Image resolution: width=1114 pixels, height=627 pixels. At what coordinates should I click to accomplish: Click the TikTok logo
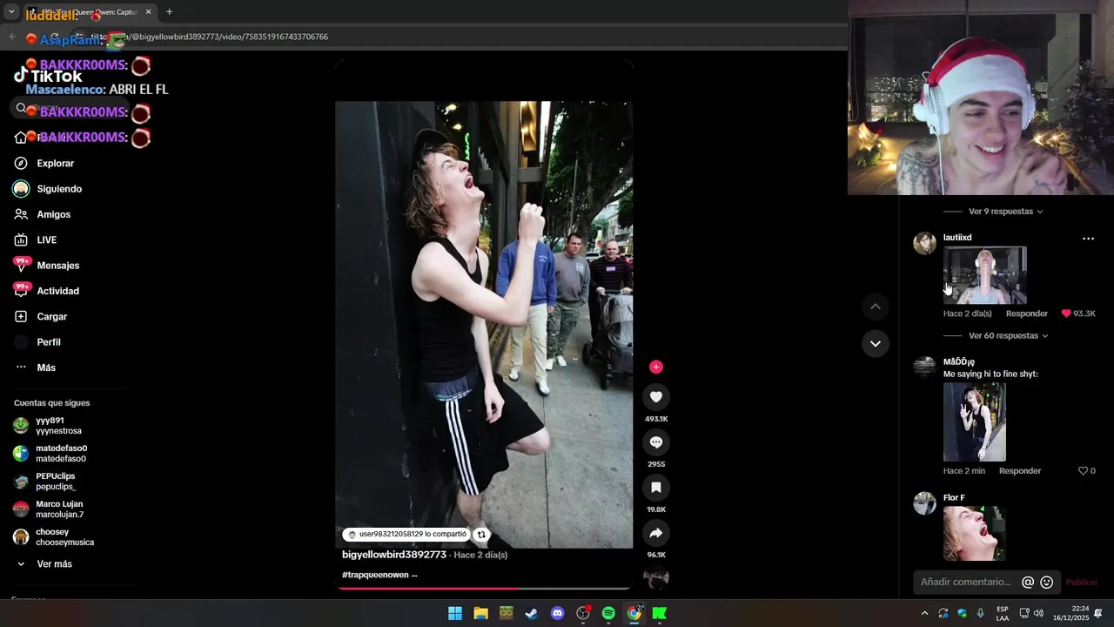click(x=49, y=77)
